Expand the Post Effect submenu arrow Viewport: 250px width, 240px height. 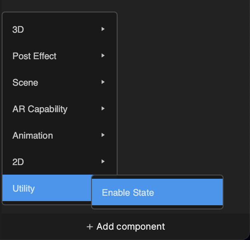(103, 55)
